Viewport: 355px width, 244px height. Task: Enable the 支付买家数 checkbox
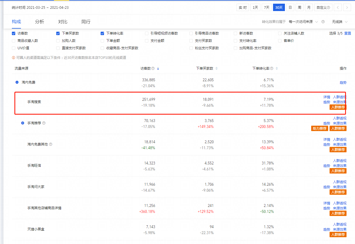pyautogui.click(x=191, y=41)
